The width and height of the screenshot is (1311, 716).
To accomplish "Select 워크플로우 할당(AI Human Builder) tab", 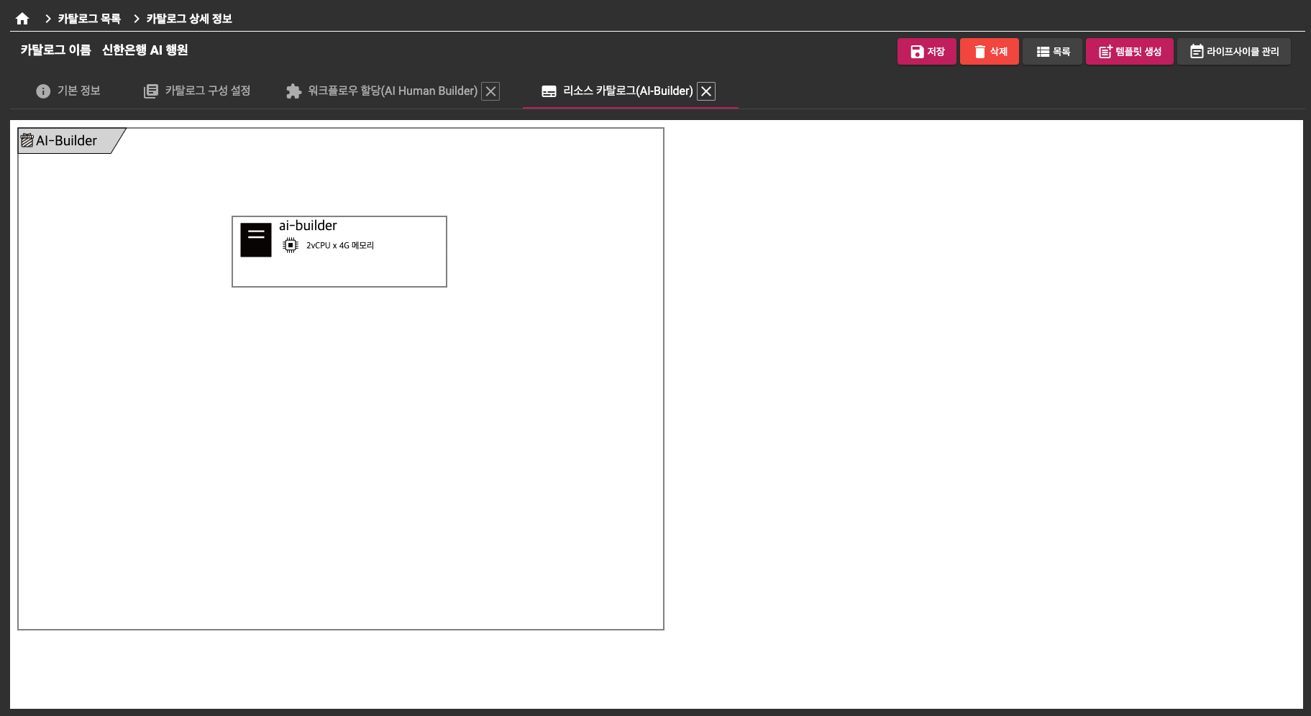I will (383, 91).
